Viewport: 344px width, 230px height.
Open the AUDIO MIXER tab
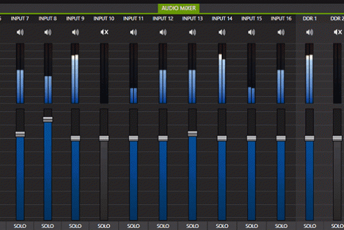[179, 8]
